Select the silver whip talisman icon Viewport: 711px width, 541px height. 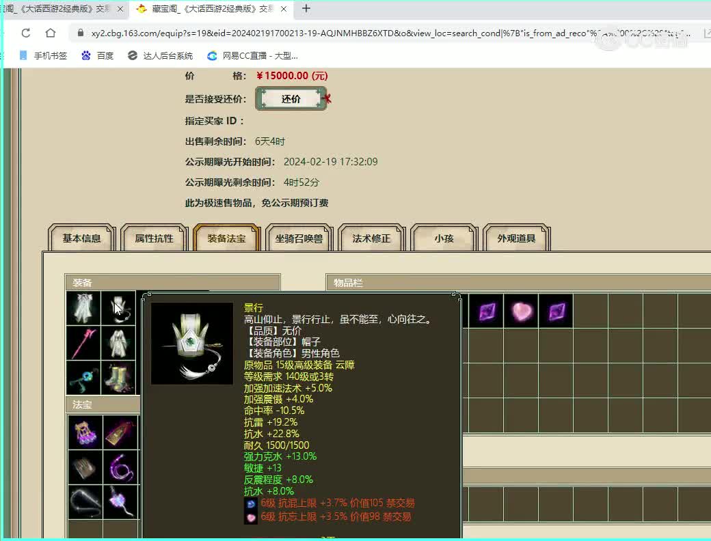[85, 502]
